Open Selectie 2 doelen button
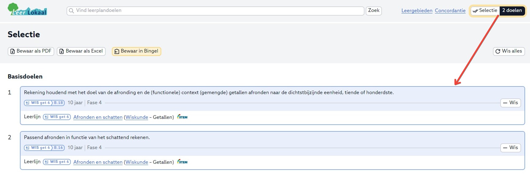This screenshot has height=176, width=530. [498, 11]
